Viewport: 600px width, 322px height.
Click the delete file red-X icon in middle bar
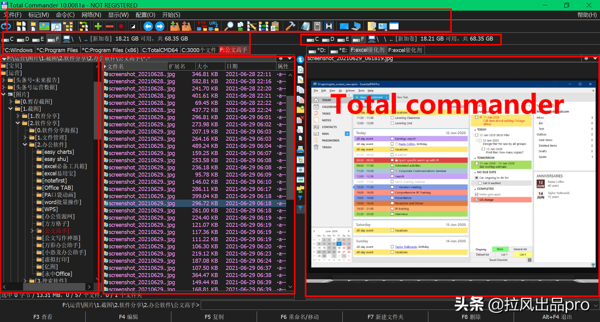click(300, 120)
